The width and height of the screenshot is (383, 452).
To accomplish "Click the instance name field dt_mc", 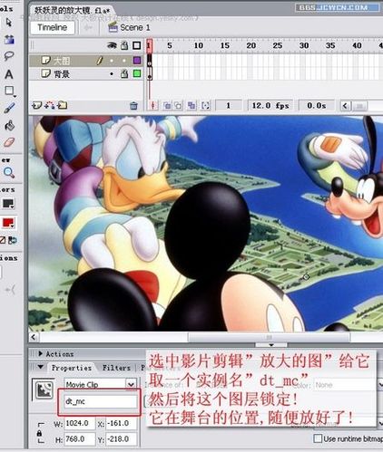I will 100,401.
